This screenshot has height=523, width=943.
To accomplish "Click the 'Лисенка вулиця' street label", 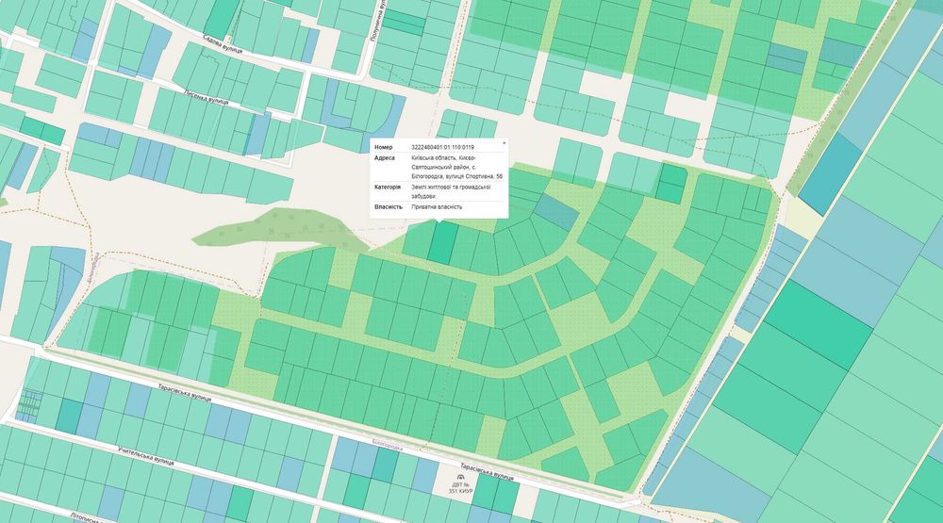I will [207, 97].
